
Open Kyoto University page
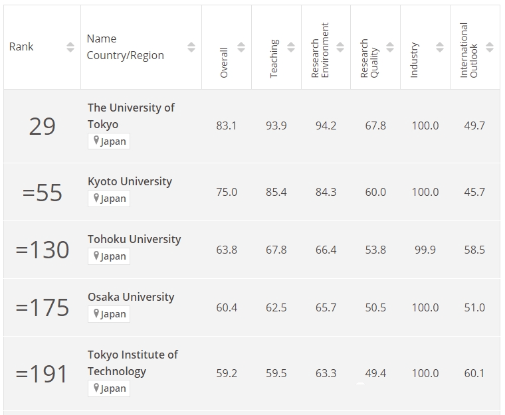pyautogui.click(x=130, y=181)
